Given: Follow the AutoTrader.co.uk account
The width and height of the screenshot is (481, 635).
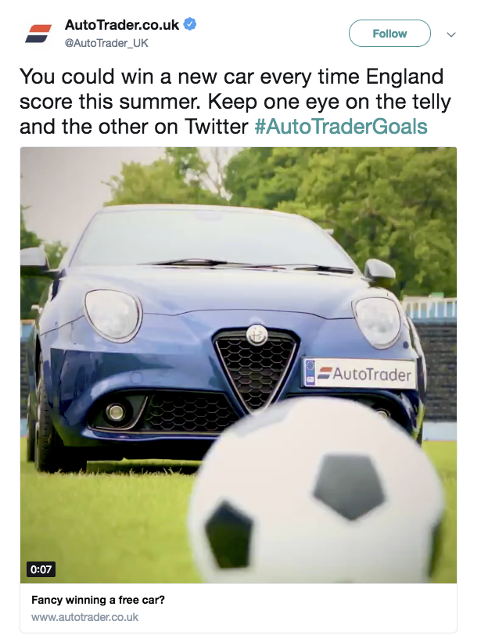Looking at the screenshot, I should point(389,34).
